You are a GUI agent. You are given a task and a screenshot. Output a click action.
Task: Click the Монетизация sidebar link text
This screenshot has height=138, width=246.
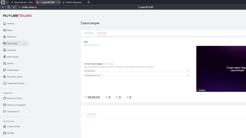(x=13, y=57)
